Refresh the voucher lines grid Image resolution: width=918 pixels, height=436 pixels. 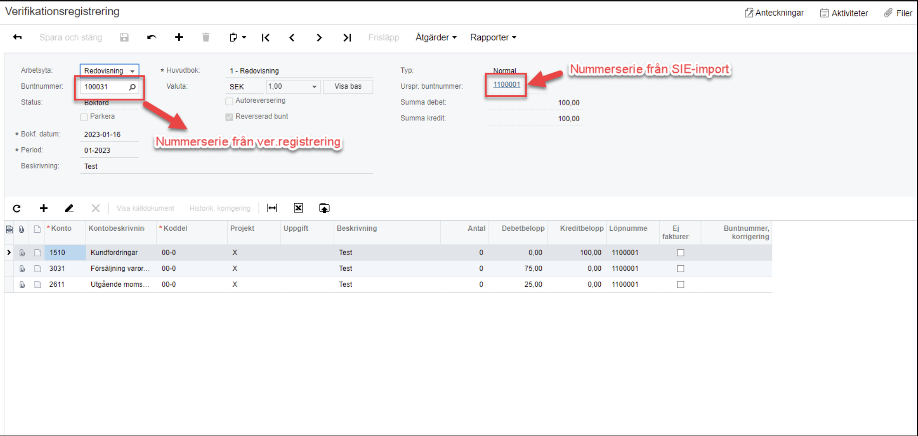coord(17,208)
